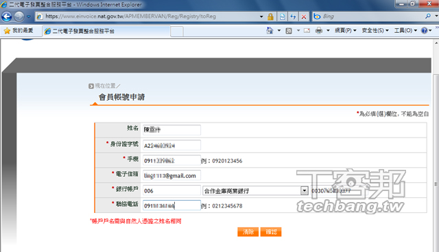Click the 姓名 name input field
The image size is (439, 252).
click(x=171, y=130)
